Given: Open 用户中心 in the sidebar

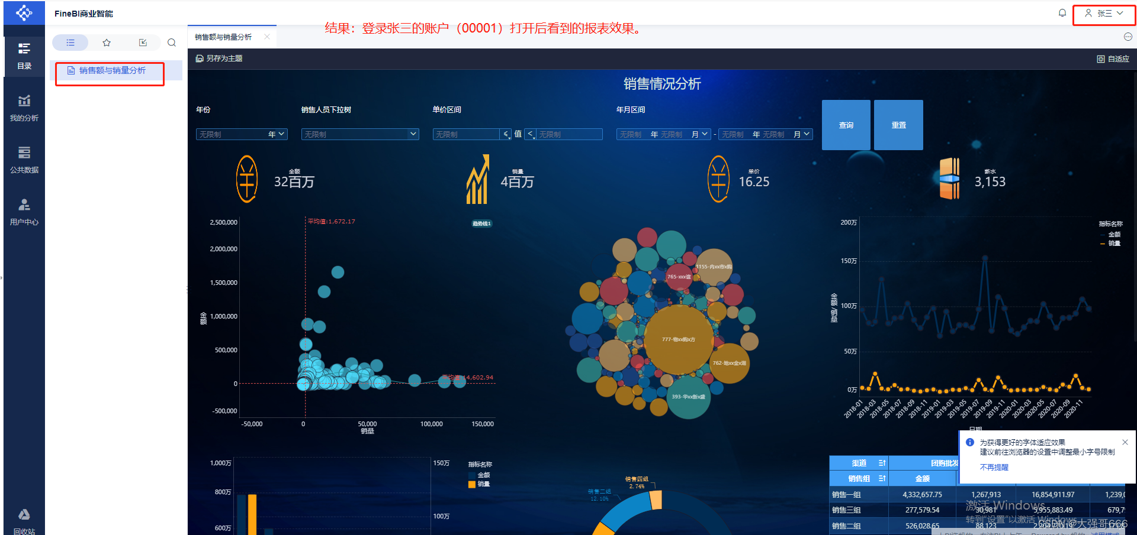Looking at the screenshot, I should click(x=24, y=212).
